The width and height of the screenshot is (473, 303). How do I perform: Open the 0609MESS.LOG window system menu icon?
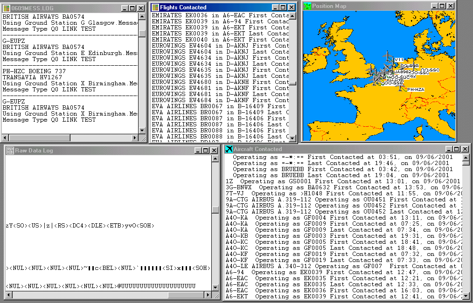[x=6, y=8]
